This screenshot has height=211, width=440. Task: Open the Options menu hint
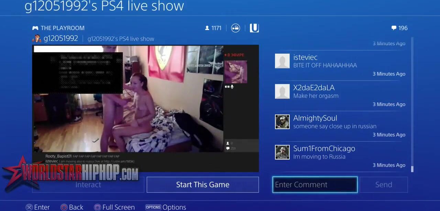153,207
